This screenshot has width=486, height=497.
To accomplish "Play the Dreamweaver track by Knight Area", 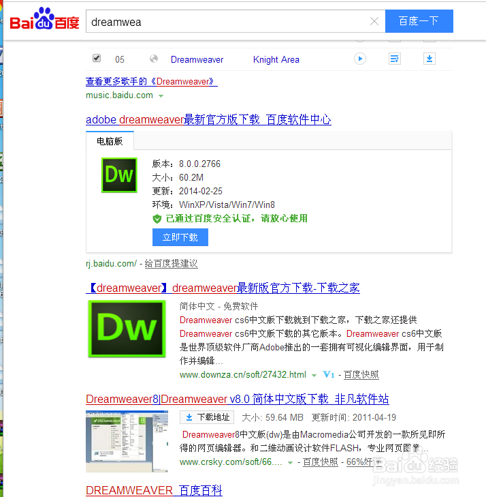I will [x=360, y=59].
